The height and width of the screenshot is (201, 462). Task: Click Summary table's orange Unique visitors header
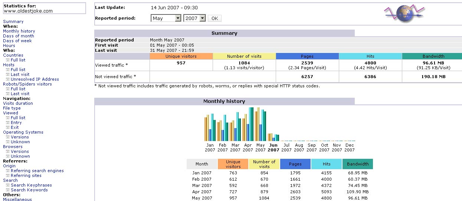click(x=181, y=56)
